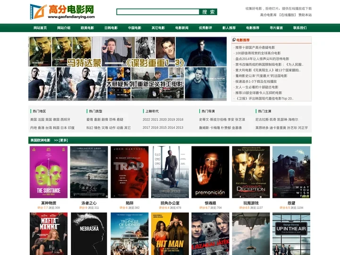This screenshot has width=340, height=255.
Task: Open the Corner Office movie poster
Action: click(x=170, y=172)
